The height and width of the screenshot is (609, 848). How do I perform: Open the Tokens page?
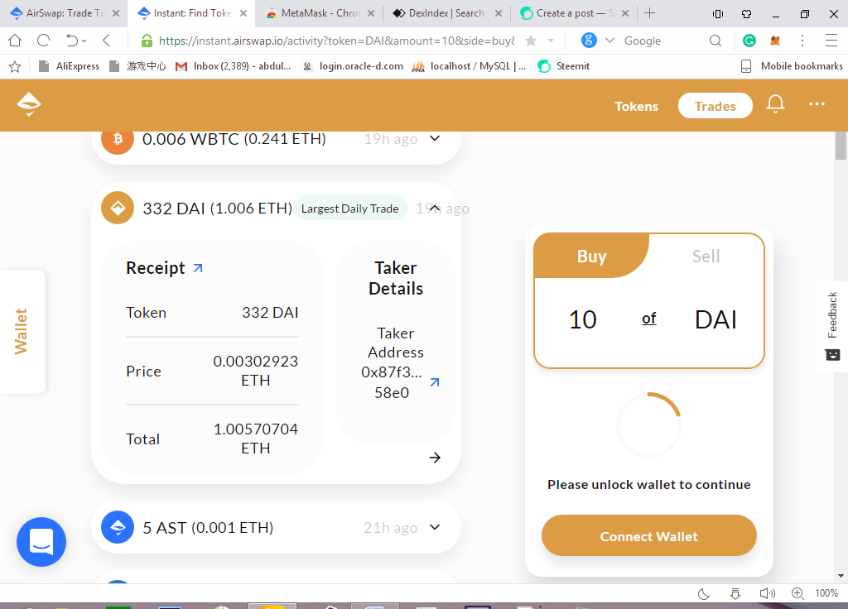[636, 107]
